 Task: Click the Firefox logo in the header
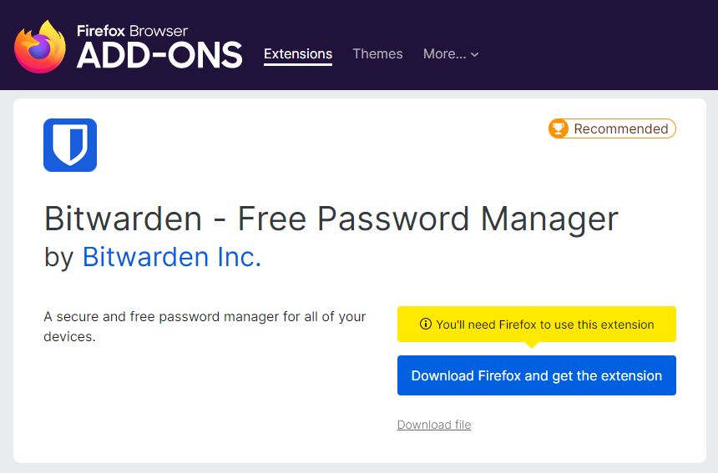[x=40, y=46]
